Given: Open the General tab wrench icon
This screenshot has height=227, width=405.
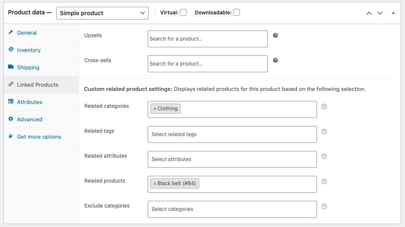Looking at the screenshot, I should 11,32.
